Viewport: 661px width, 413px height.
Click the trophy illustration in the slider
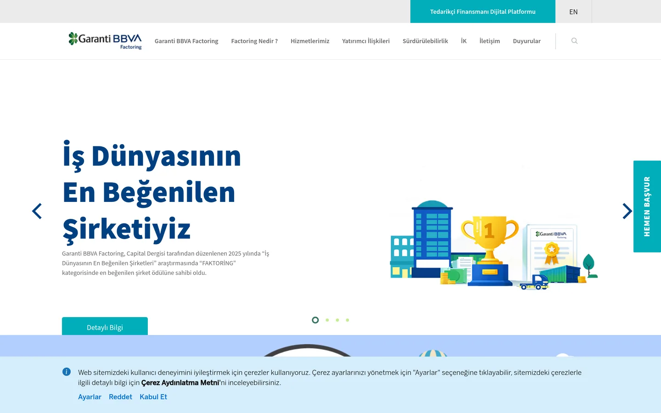(x=490, y=250)
